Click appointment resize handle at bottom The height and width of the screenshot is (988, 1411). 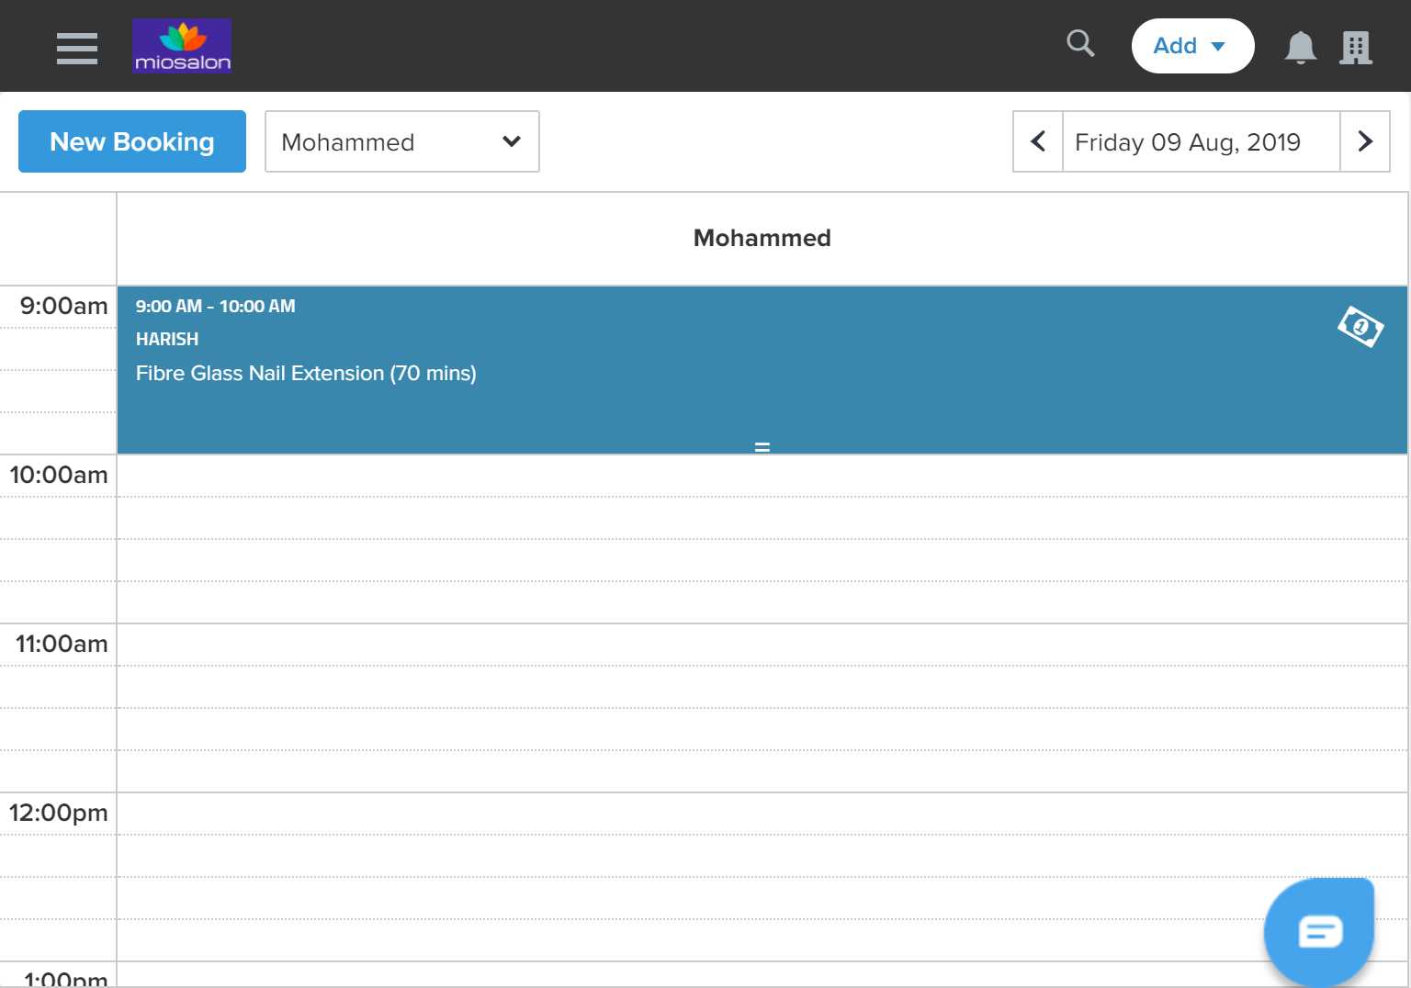pos(762,447)
